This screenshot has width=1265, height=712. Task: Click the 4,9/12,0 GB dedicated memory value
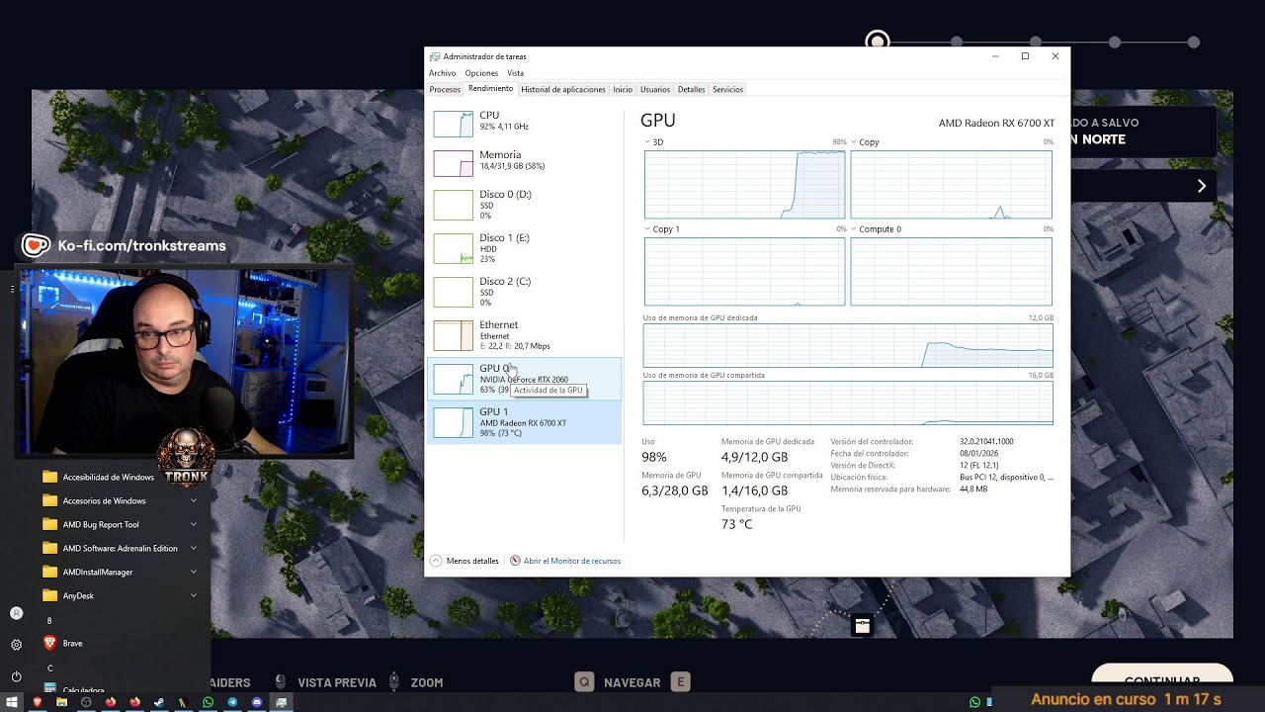tap(754, 457)
